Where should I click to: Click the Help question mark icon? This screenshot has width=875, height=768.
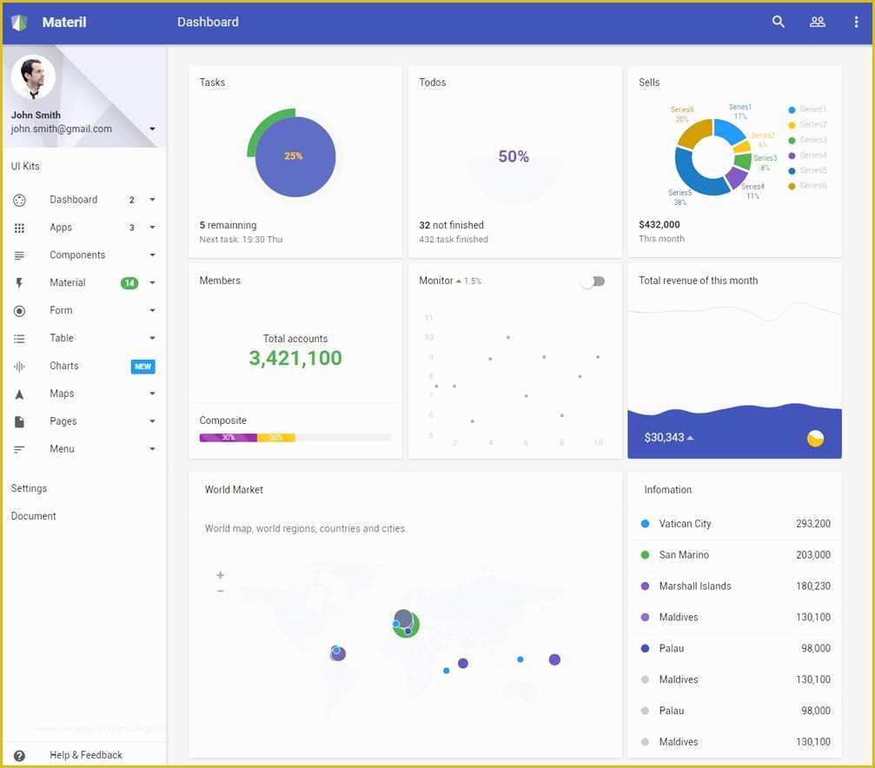pos(19,756)
